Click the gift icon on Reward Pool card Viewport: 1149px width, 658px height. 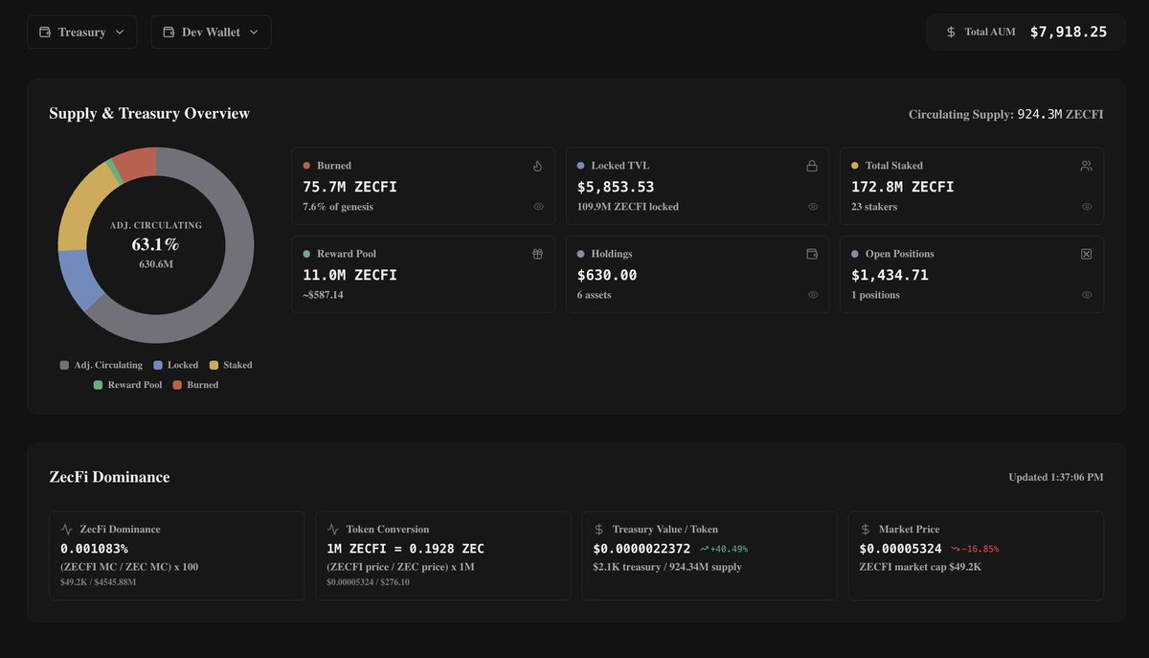(537, 254)
